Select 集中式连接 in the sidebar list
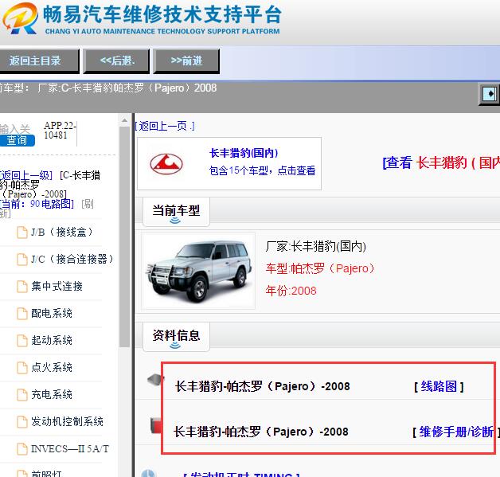This screenshot has height=477, width=500. [x=57, y=287]
